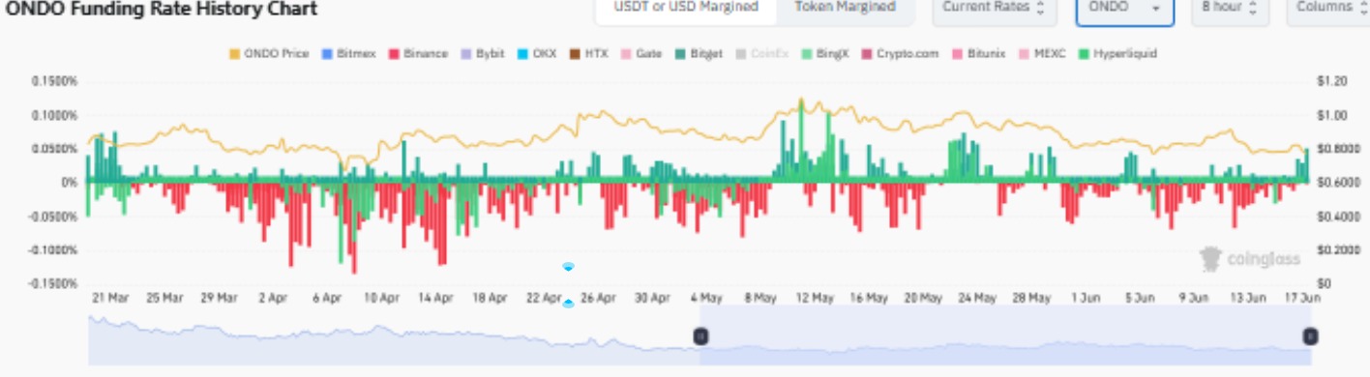This screenshot has width=1370, height=377.
Task: Click the 9 Jun date label
Action: tap(1194, 299)
